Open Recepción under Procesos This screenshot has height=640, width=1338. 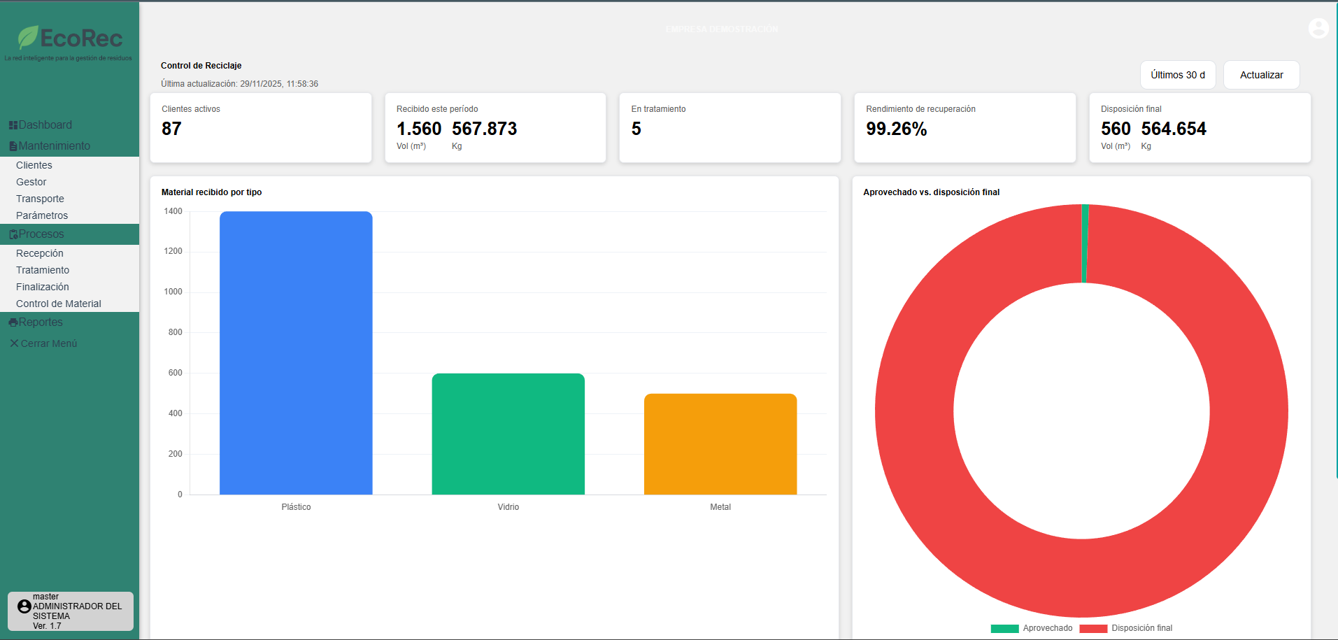[39, 253]
